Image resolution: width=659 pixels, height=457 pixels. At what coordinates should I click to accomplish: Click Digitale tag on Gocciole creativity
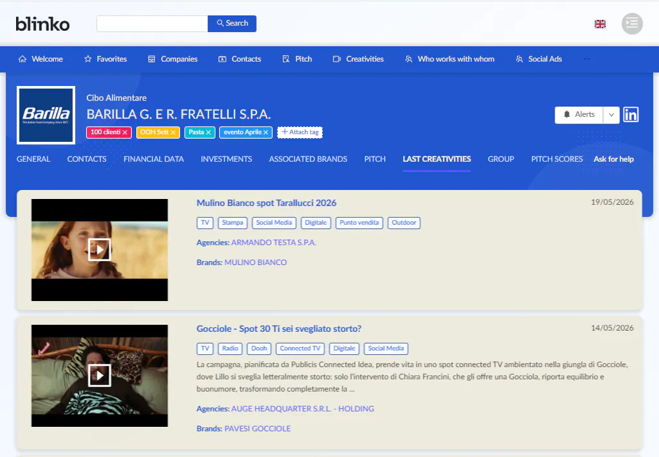(344, 349)
